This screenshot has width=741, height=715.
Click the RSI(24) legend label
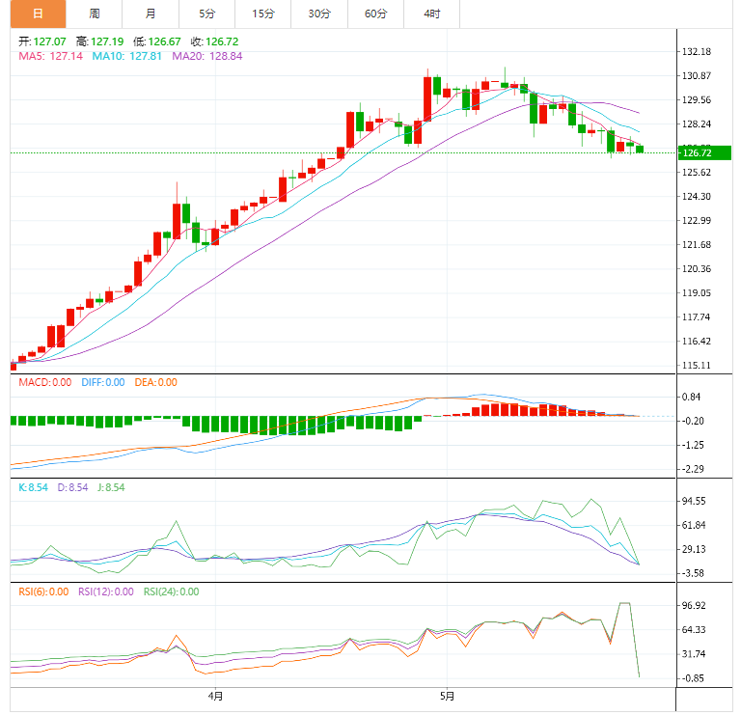(171, 591)
